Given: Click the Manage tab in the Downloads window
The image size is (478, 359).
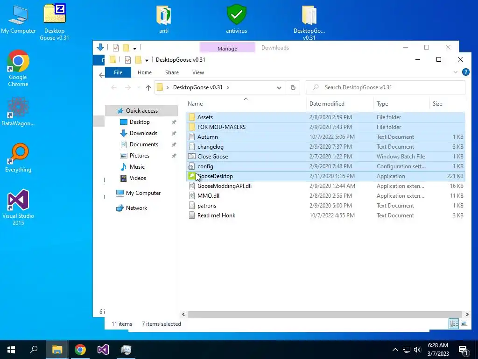Looking at the screenshot, I should pyautogui.click(x=227, y=48).
